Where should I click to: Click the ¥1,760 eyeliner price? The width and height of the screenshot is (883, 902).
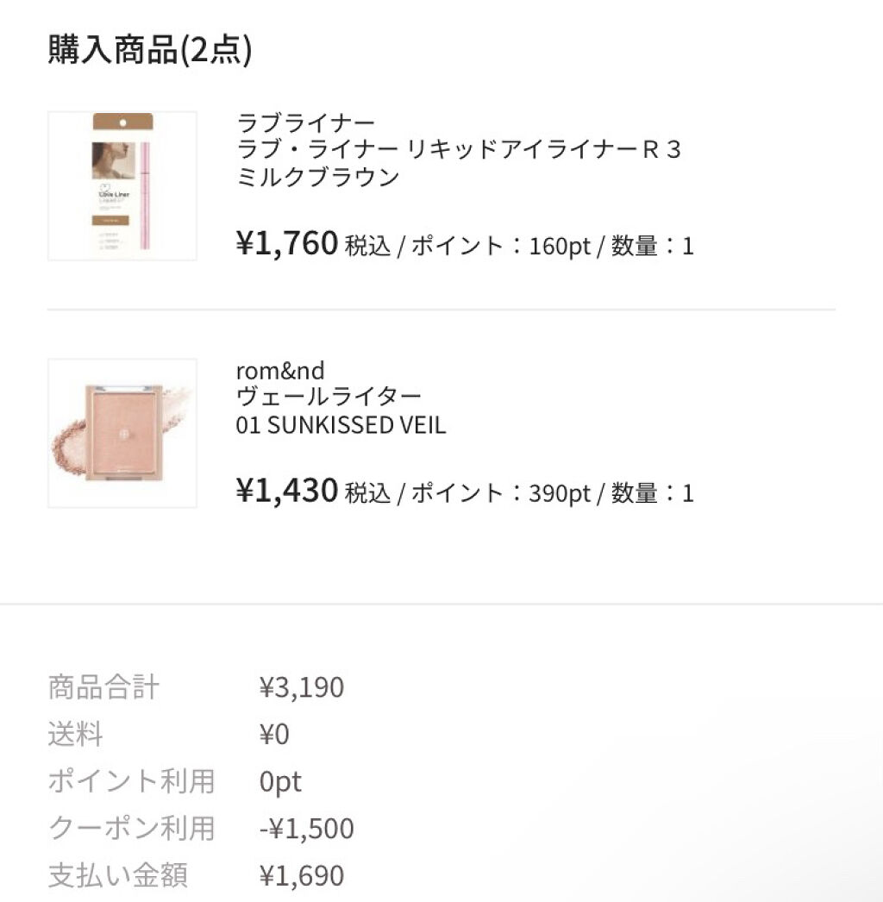[286, 244]
